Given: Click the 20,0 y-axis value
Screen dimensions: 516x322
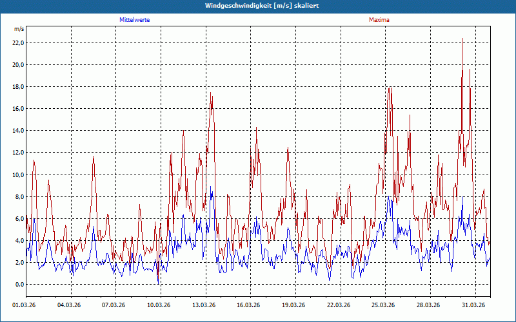Looking at the screenshot, I should click(x=18, y=65).
